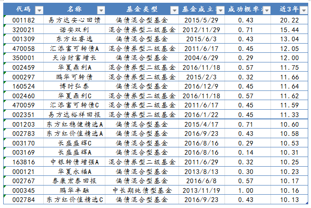Click the fund name 东方红稳健精选A
The width and height of the screenshot is (311, 208).
[75, 124]
